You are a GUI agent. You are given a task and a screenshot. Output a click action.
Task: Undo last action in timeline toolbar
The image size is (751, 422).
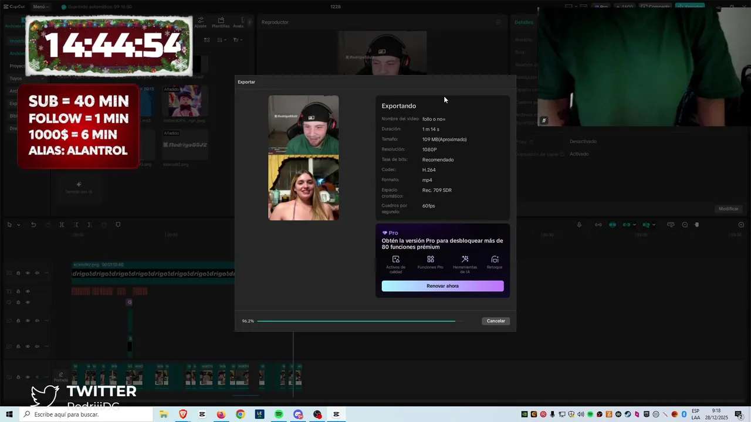click(33, 224)
